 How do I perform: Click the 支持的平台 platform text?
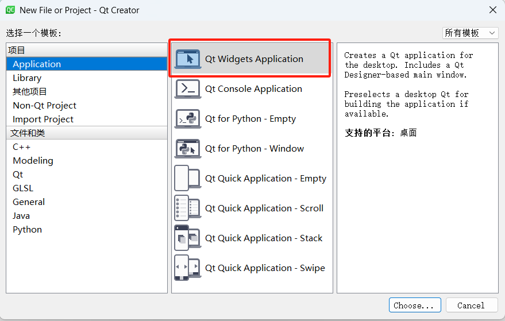click(x=381, y=133)
